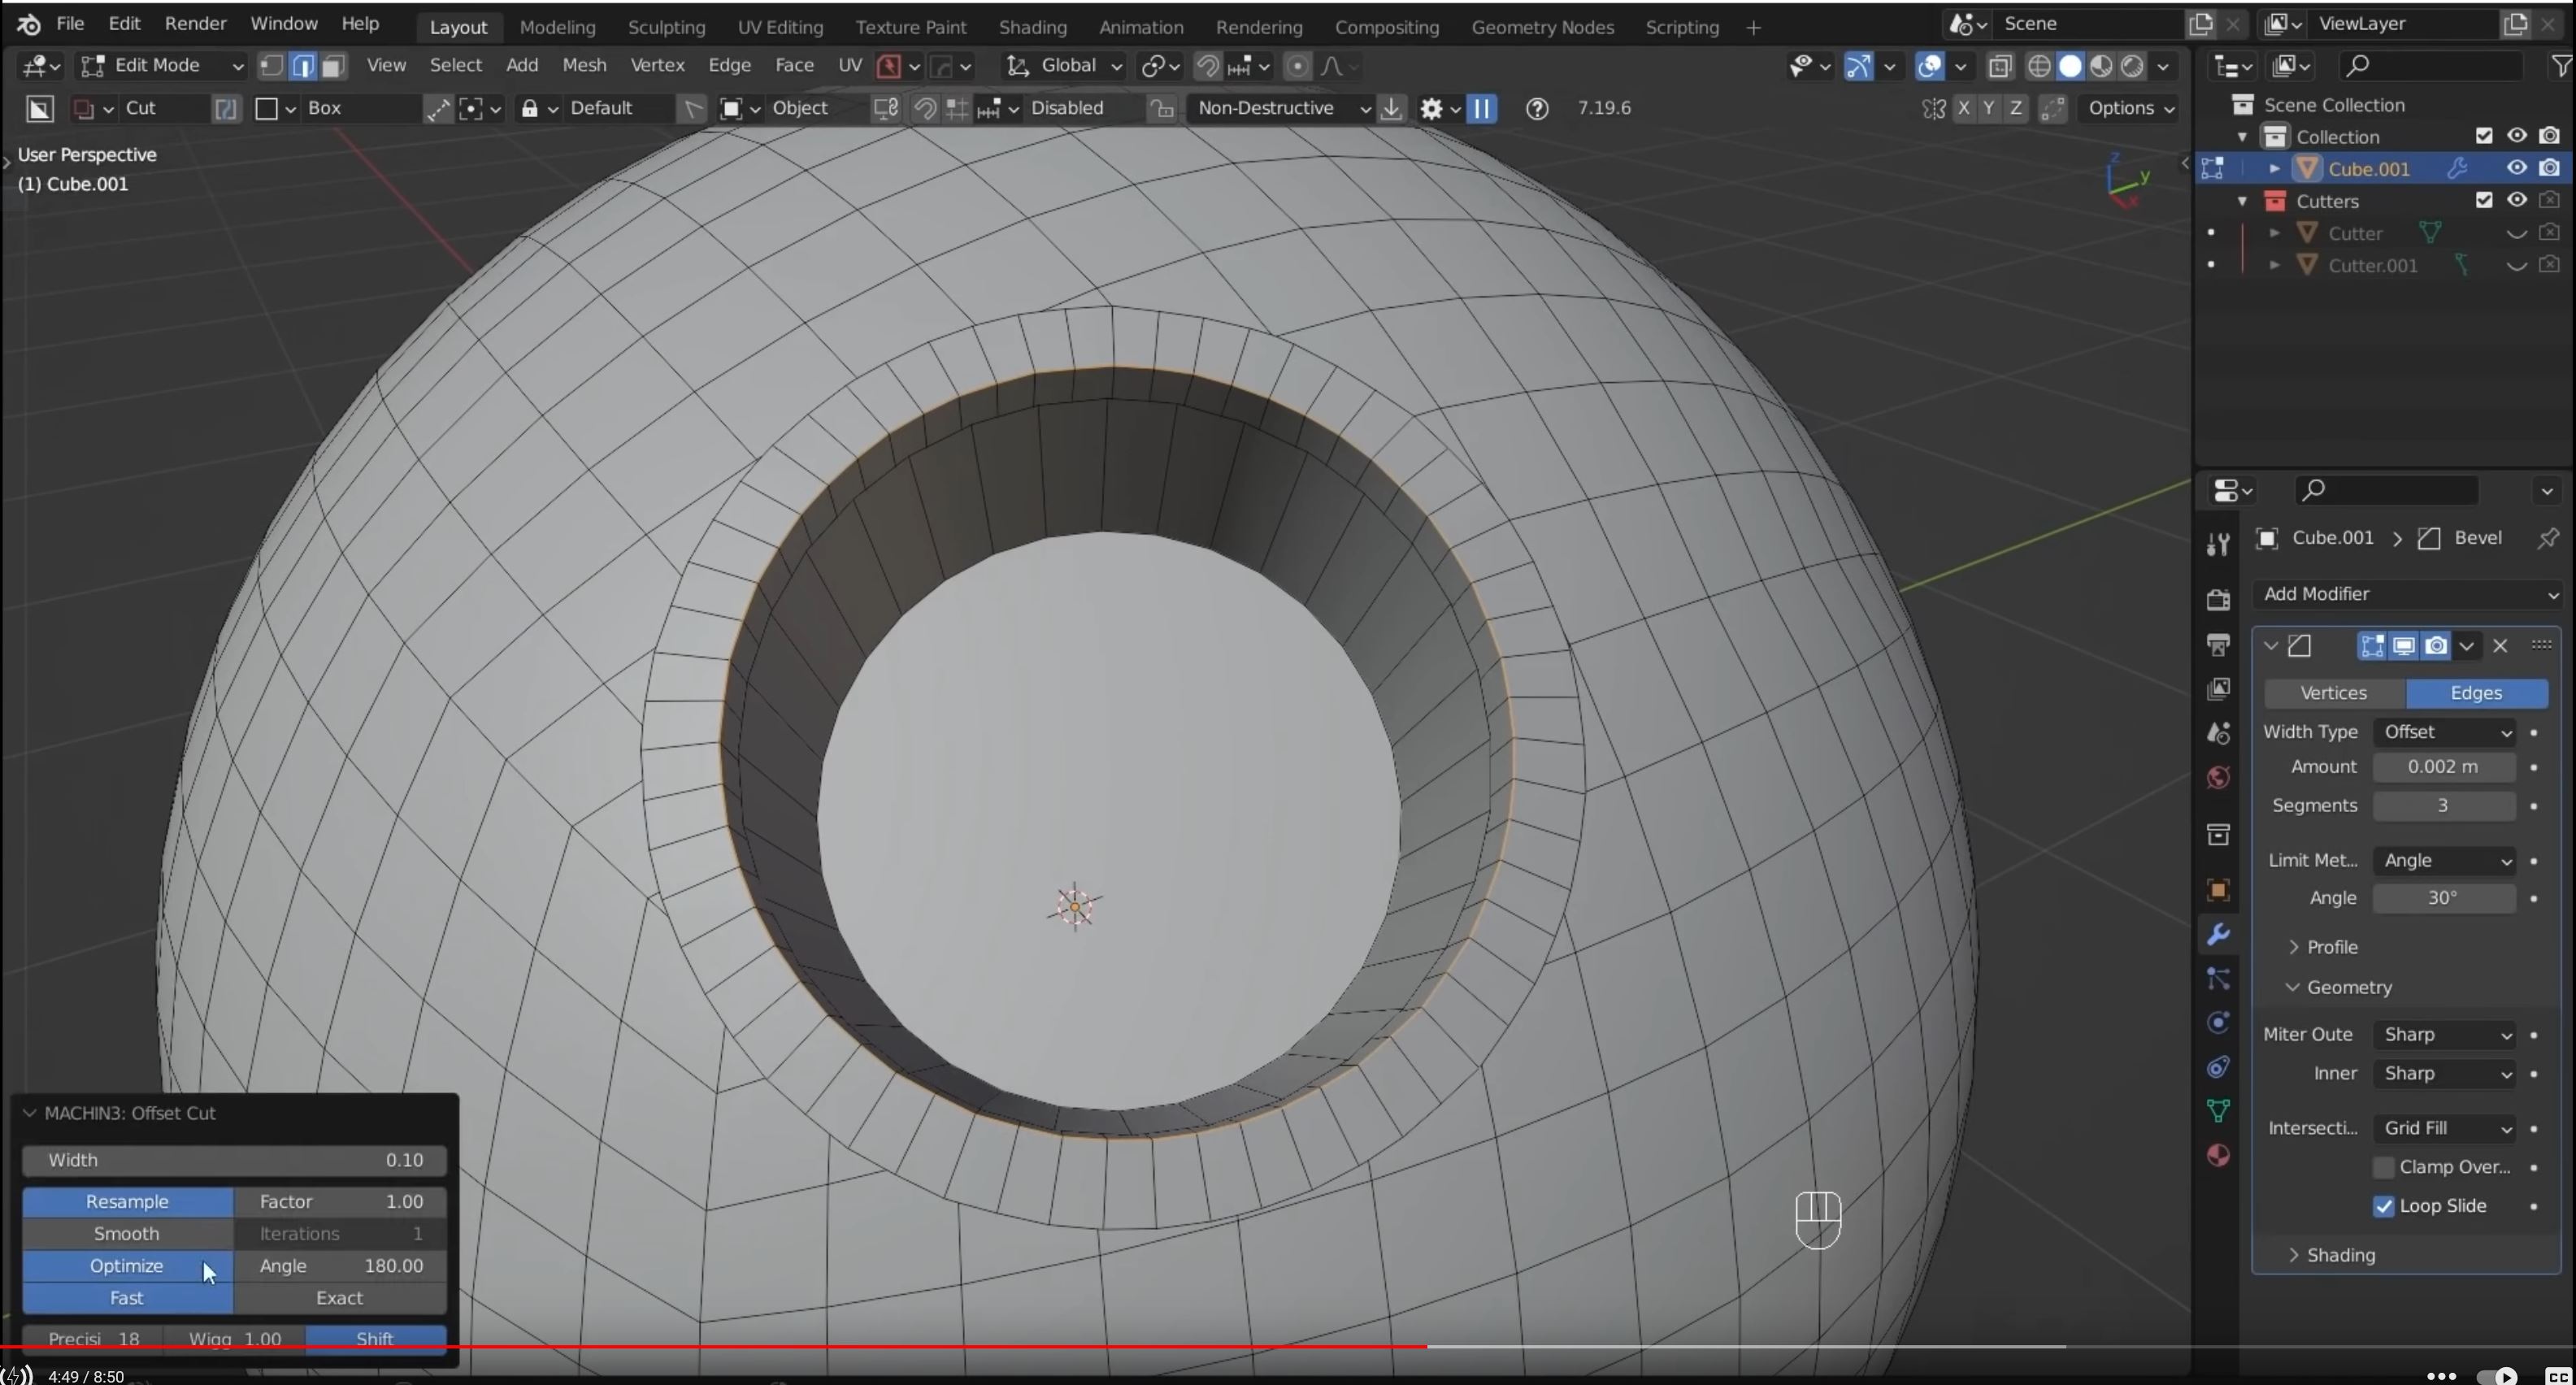The width and height of the screenshot is (2576, 1385).
Task: Open the Material properties tab
Action: pyautogui.click(x=2218, y=1155)
